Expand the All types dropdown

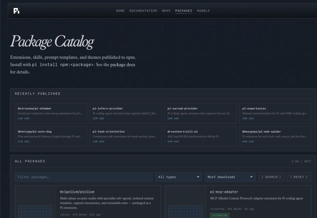pos(179,177)
